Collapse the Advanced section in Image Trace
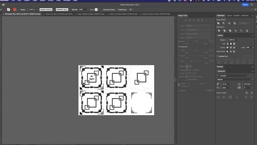257x145 pixels. click(x=179, y=47)
